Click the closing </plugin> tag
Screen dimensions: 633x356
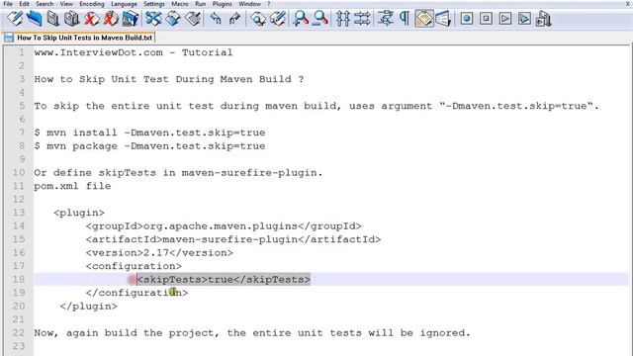89,306
